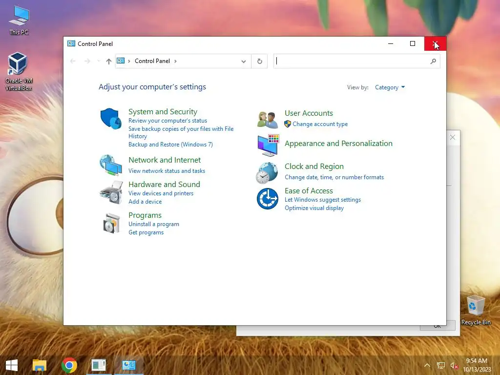Click the Programs disc box icon
The image size is (500, 375).
111,223
